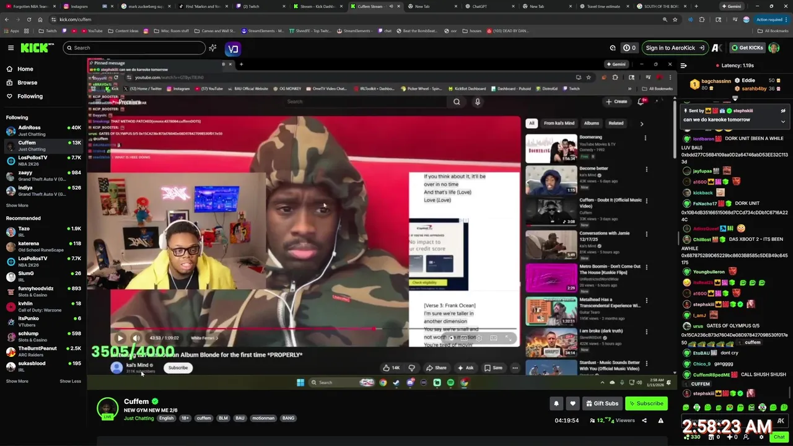Hide the pinned message from stephskiii
This screenshot has height=446, width=793.
pos(783,111)
